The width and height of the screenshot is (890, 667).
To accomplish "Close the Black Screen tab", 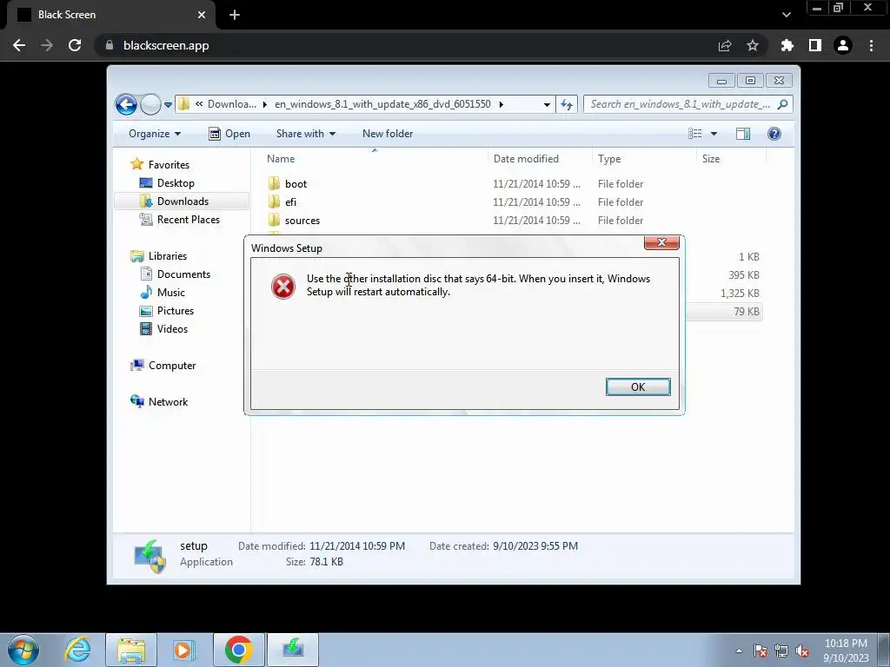I will (202, 15).
